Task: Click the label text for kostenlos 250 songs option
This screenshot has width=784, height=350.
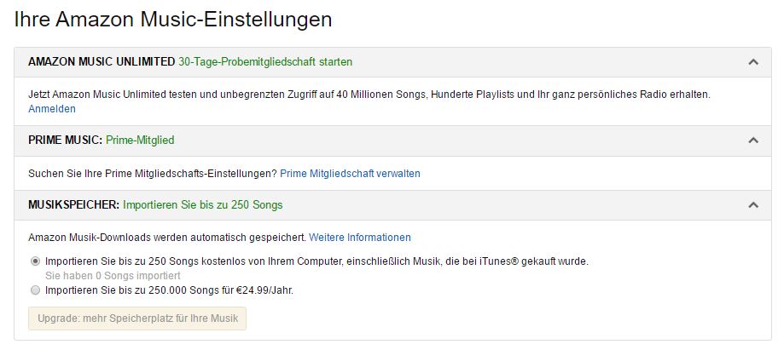Action: coord(317,261)
